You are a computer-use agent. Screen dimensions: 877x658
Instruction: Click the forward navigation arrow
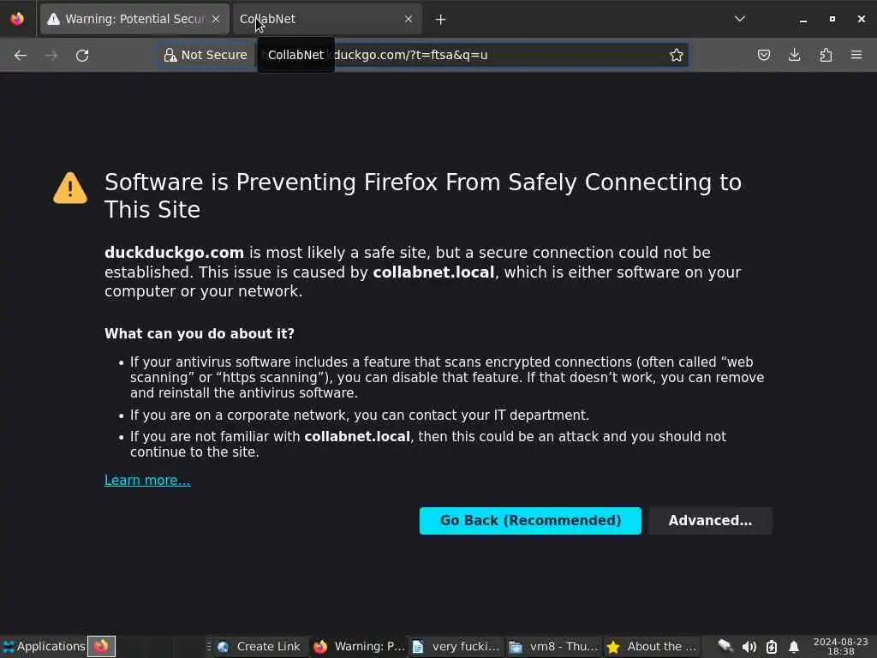point(51,55)
